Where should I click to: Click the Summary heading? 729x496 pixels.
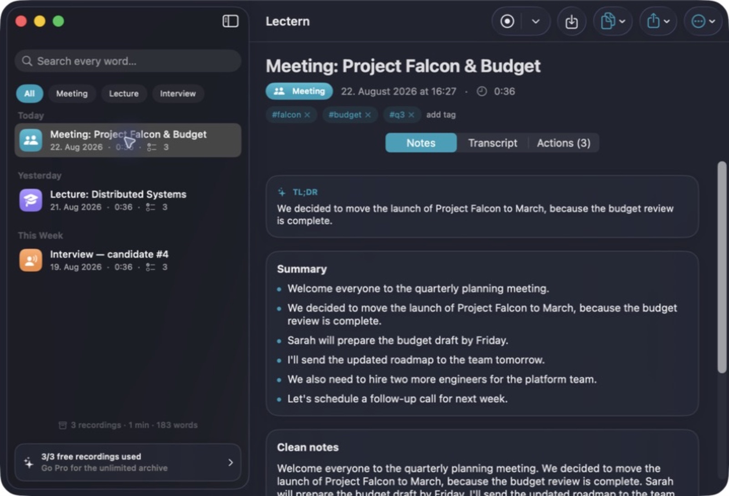(x=302, y=269)
